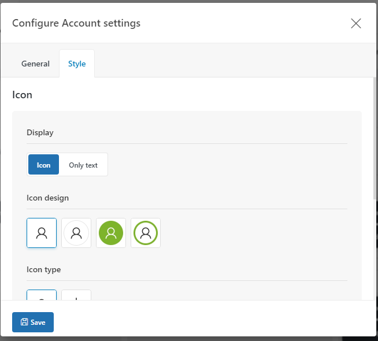Click the dialog's vertical scrollbar
Image resolution: width=378 pixels, height=341 pixels.
375,138
